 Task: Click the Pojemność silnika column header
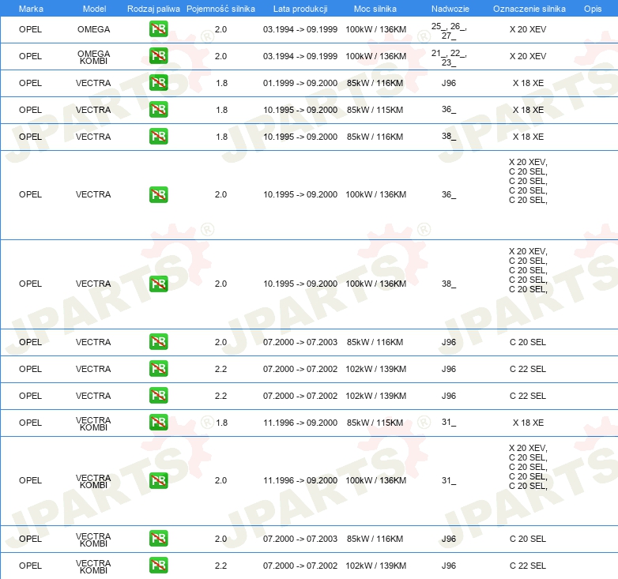click(220, 8)
